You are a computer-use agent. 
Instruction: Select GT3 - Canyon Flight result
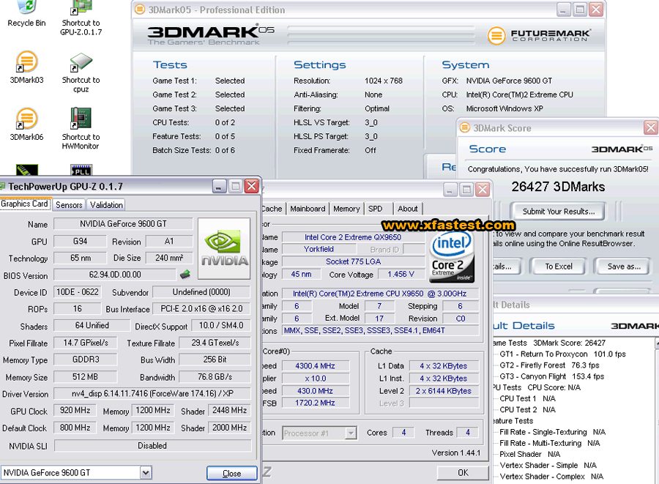coord(551,376)
